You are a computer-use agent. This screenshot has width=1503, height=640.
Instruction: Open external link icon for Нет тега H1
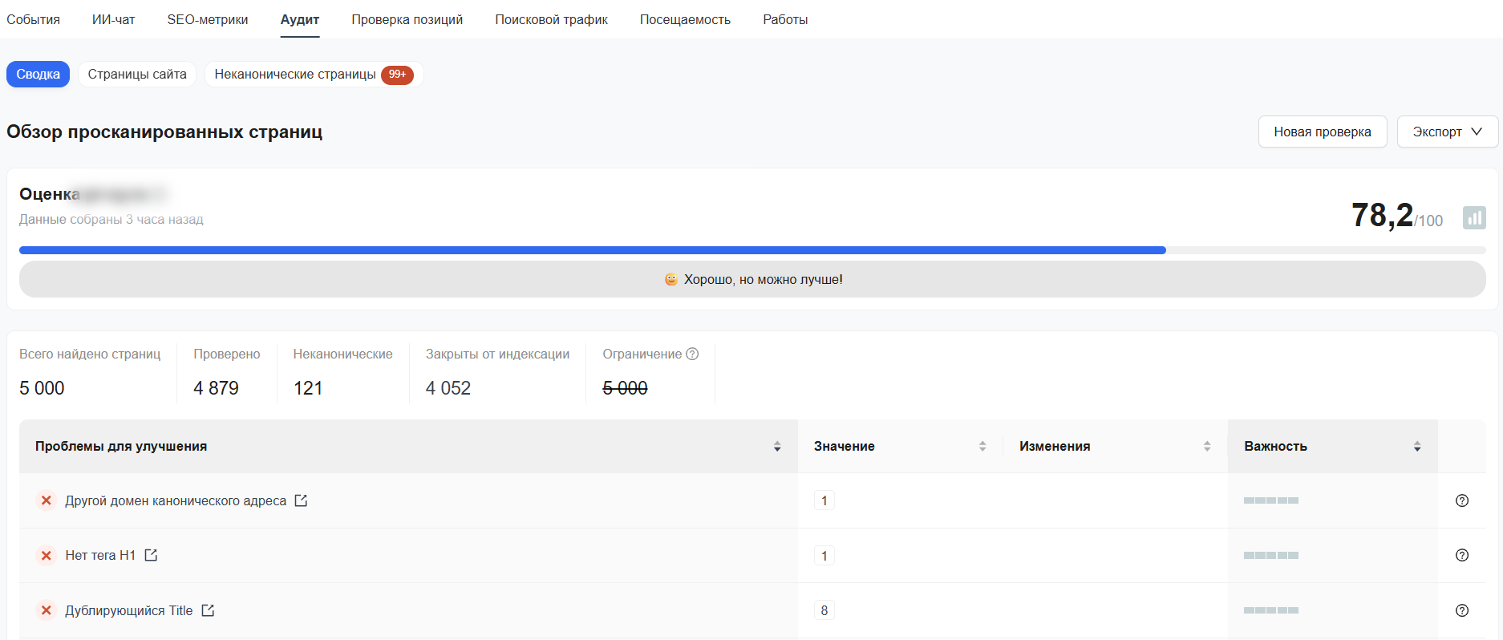point(151,555)
